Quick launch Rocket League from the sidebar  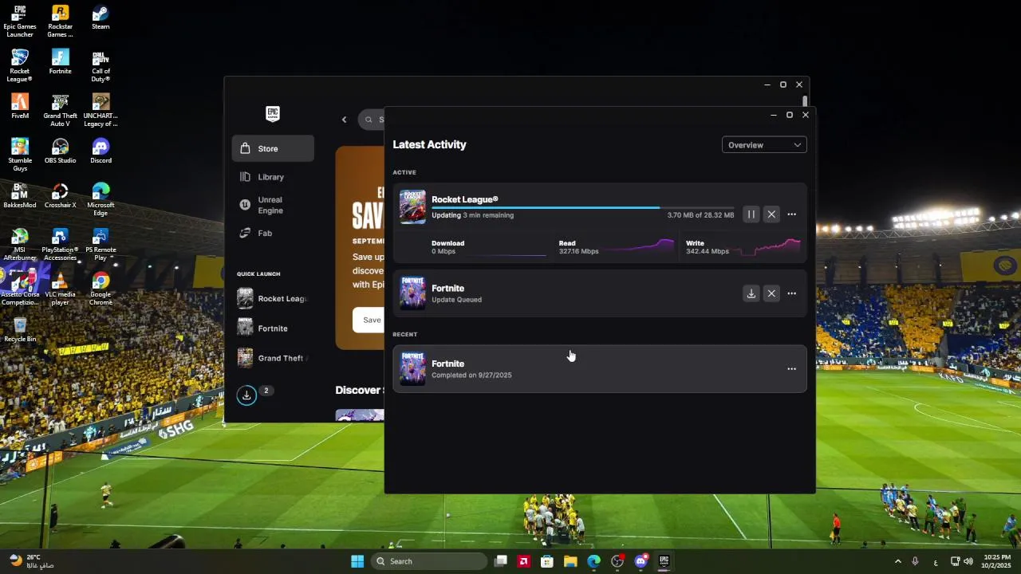pyautogui.click(x=273, y=299)
